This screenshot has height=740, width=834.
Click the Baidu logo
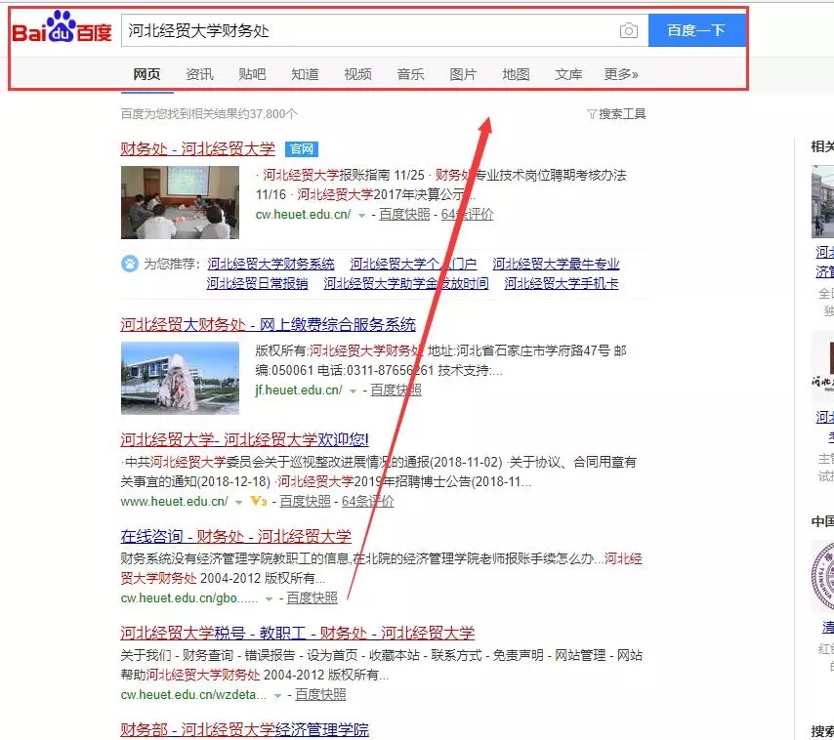pos(62,27)
